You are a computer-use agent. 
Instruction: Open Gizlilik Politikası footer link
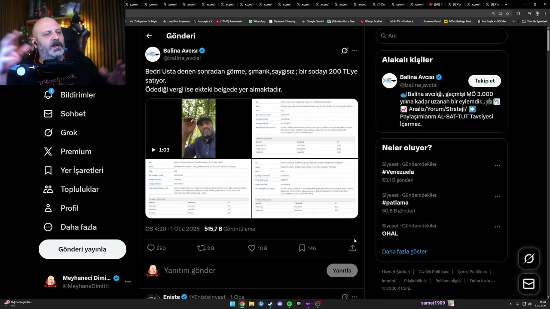tap(434, 272)
